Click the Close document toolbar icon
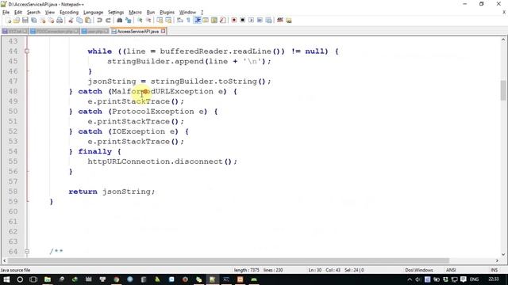The image size is (508, 285). coord(42,21)
